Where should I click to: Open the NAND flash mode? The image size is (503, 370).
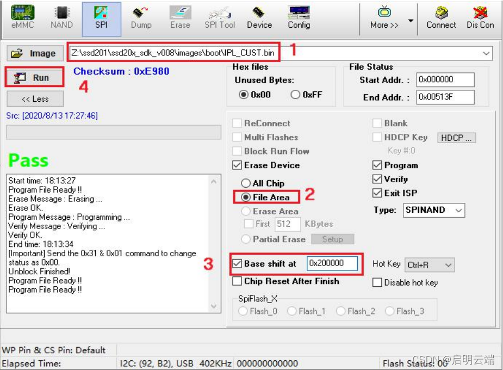61,18
